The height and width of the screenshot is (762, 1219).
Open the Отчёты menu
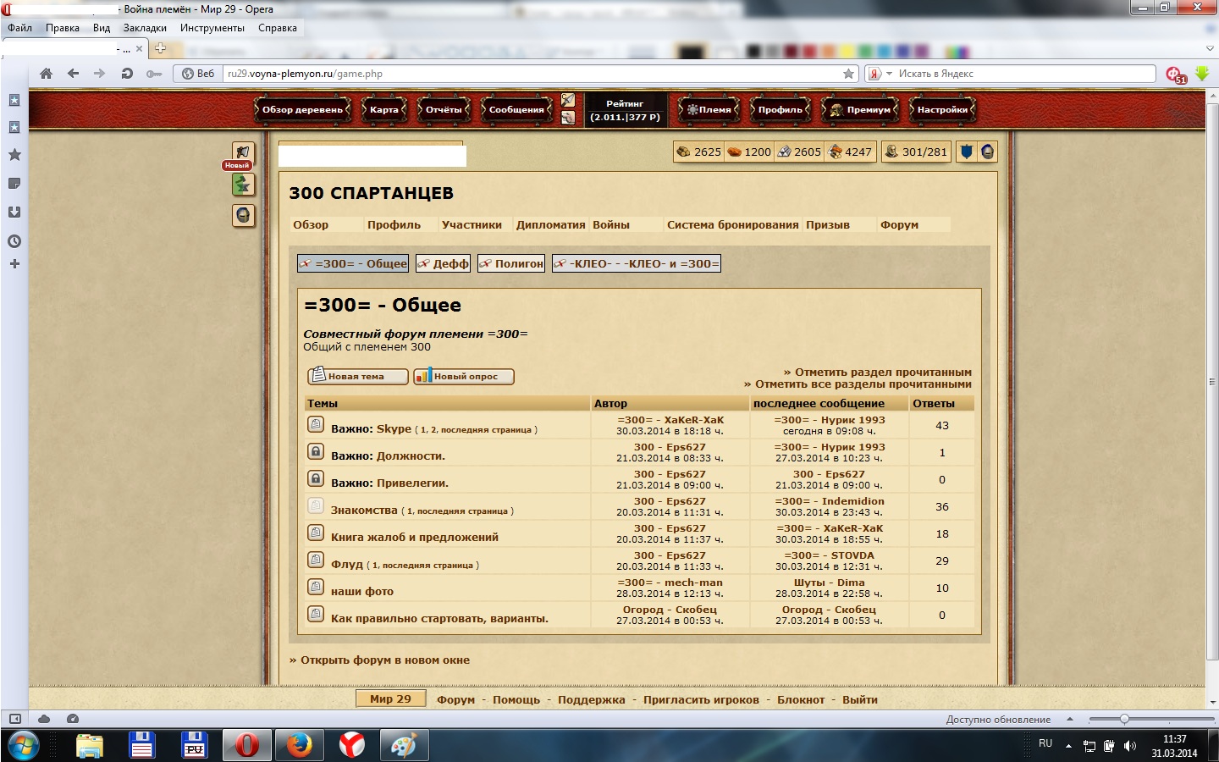coord(444,109)
